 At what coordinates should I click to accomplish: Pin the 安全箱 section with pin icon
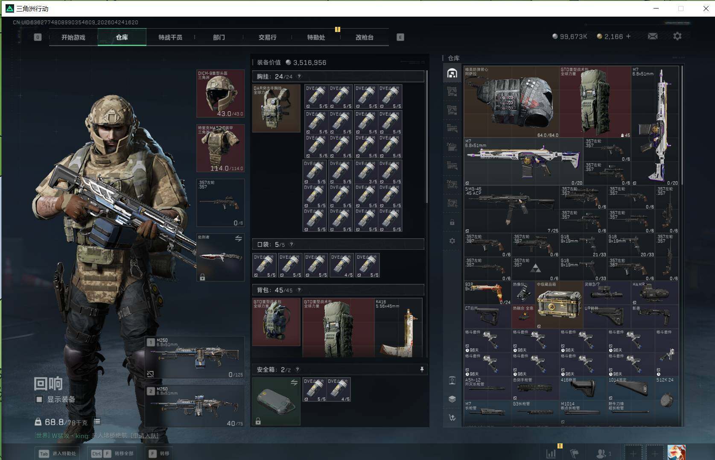tap(422, 370)
